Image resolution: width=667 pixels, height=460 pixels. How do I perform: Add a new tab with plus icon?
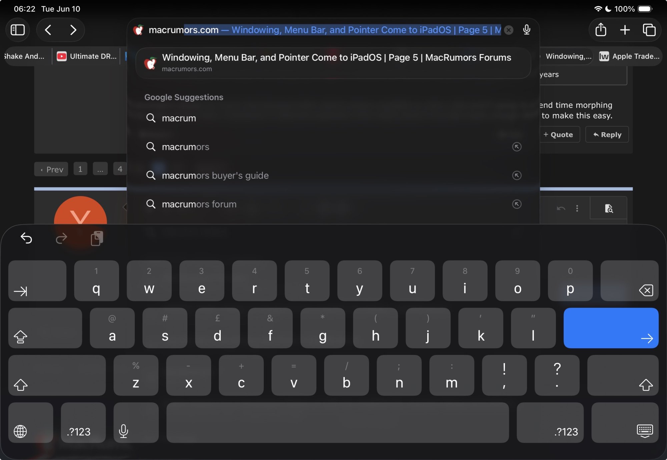[625, 30]
